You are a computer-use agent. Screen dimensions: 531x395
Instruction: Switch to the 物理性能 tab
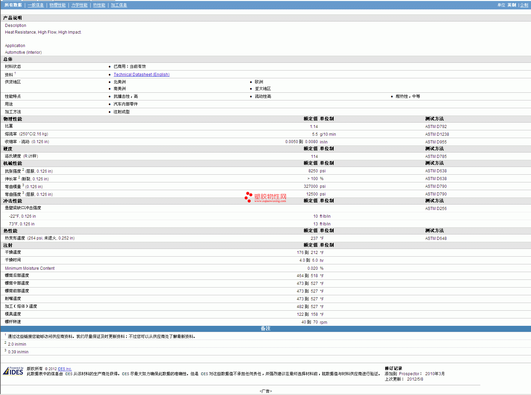pyautogui.click(x=57, y=5)
